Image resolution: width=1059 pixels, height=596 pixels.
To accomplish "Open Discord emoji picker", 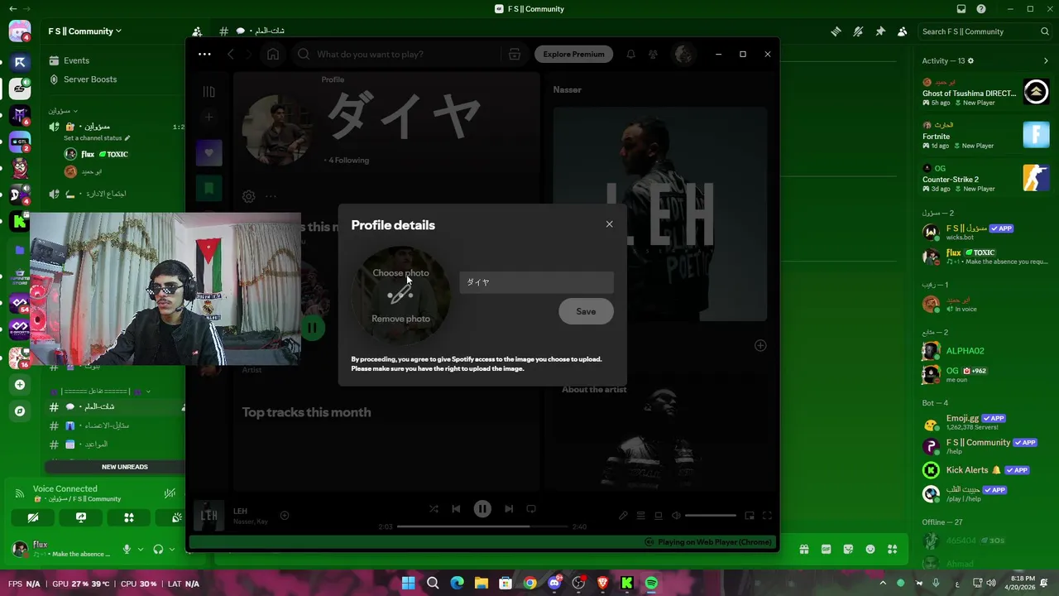I will (x=870, y=549).
